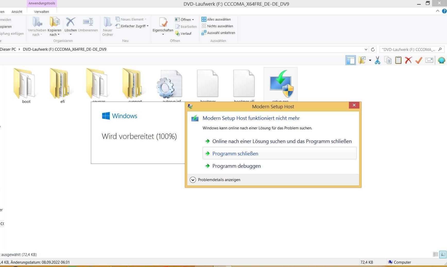Click the teal shell toolbar icon

[441, 60]
